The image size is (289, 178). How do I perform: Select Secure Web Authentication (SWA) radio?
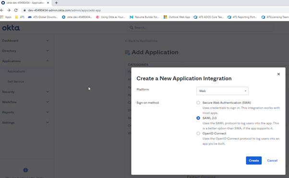tap(198, 103)
